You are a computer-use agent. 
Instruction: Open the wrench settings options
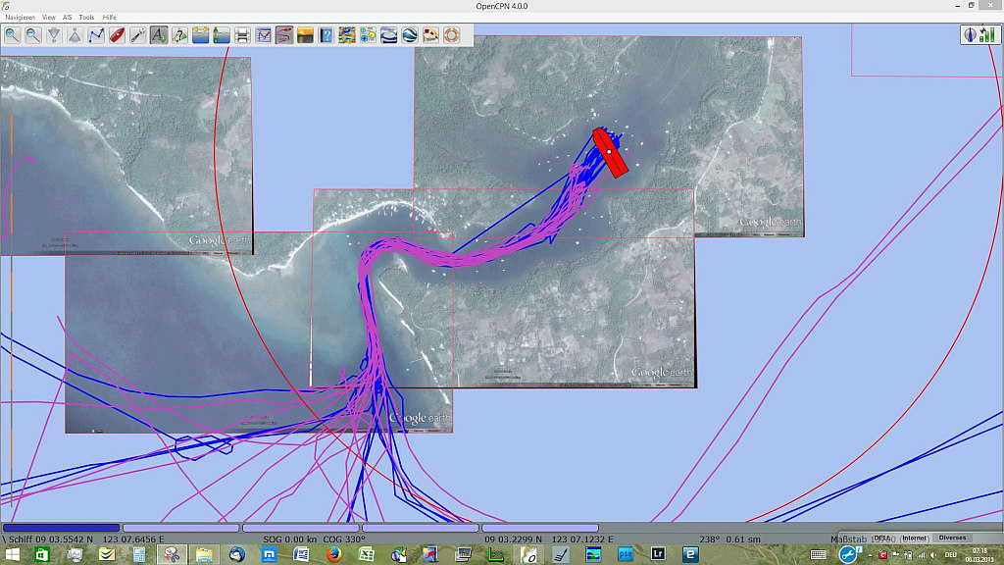tap(138, 35)
